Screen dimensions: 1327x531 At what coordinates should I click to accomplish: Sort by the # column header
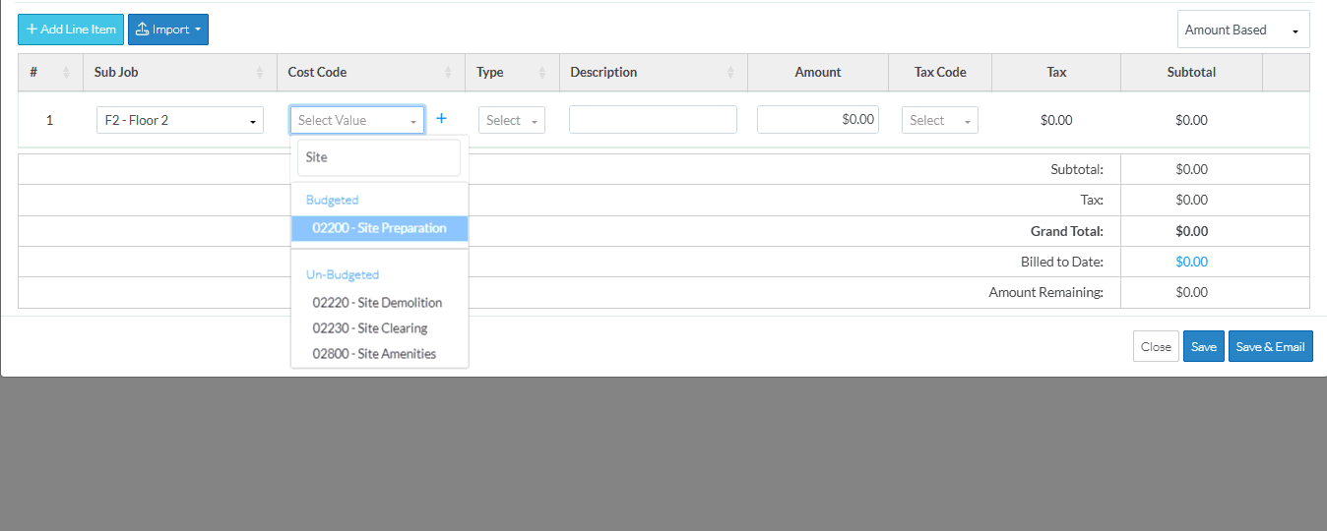click(x=50, y=73)
